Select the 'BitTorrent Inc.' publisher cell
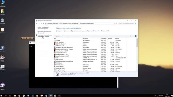This screenshot has width=173, height=97. (x=86, y=41)
